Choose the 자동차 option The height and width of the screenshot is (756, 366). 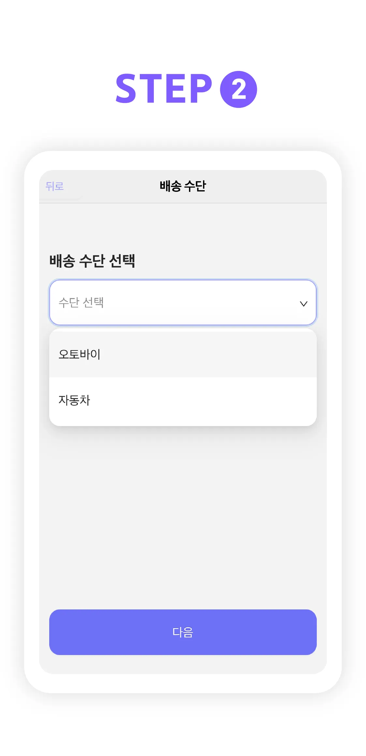[x=183, y=400]
